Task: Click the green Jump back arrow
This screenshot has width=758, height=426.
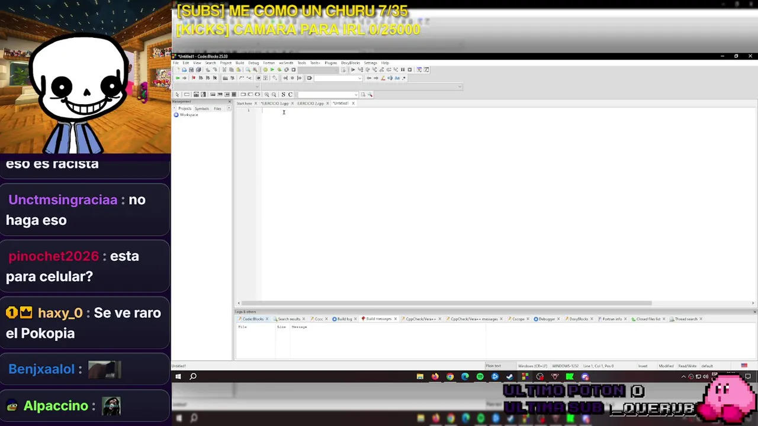Action: pos(178,78)
